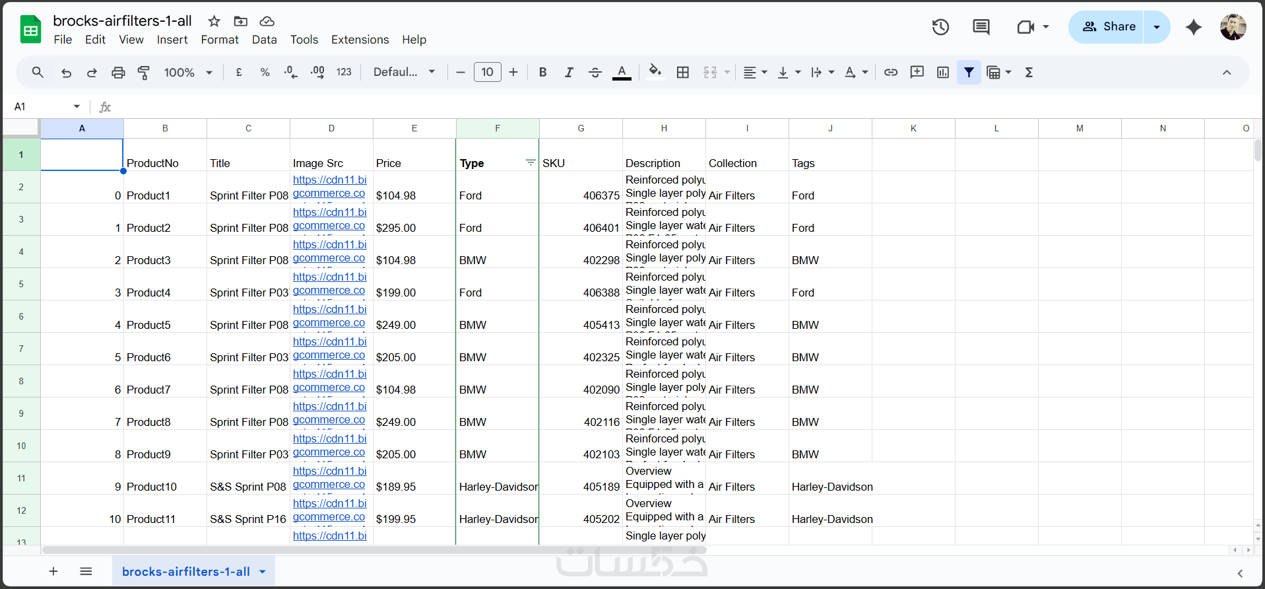This screenshot has width=1265, height=589.
Task: Open the Share options dropdown arrow
Action: coord(1156,27)
